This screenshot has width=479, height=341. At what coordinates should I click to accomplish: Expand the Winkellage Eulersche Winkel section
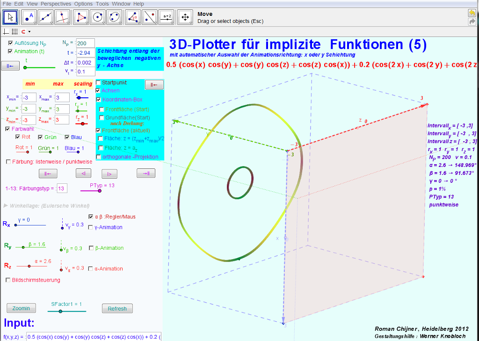coord(6,205)
